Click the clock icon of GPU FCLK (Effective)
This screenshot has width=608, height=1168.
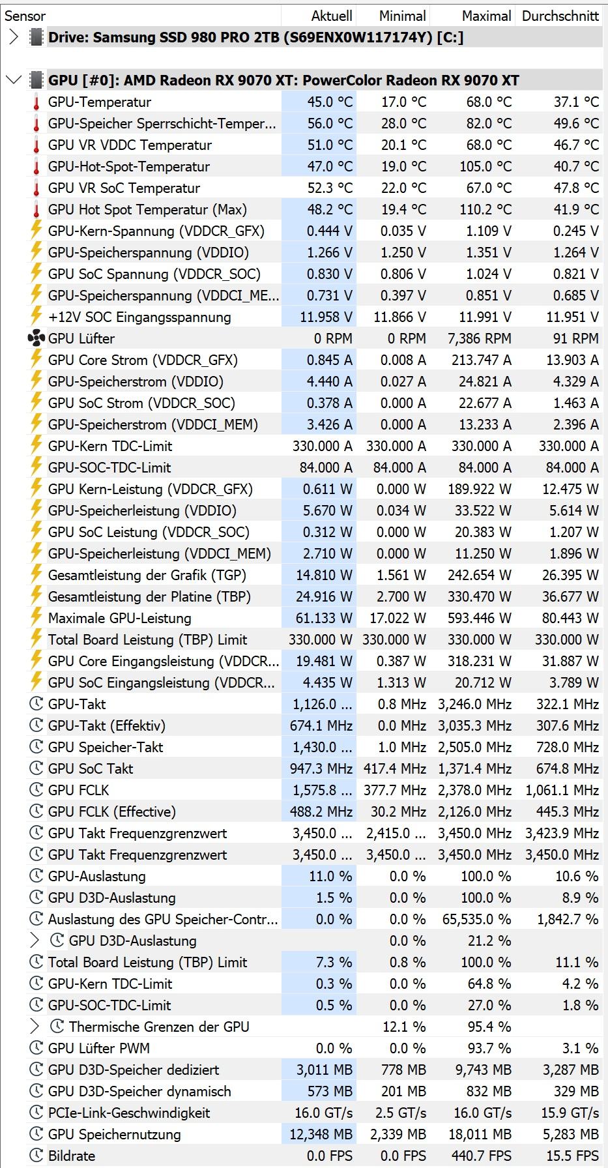[x=36, y=811]
